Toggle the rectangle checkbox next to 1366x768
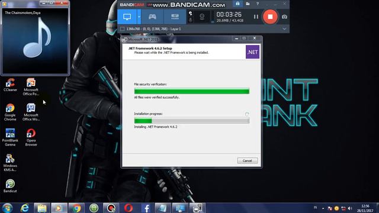This screenshot has width=379, height=213. pyautogui.click(x=123, y=29)
